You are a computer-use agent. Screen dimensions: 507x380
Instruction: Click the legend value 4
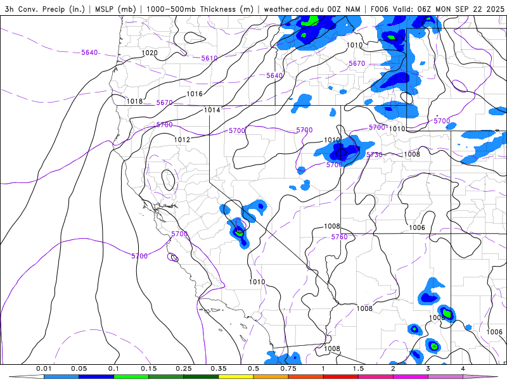click(463, 369)
